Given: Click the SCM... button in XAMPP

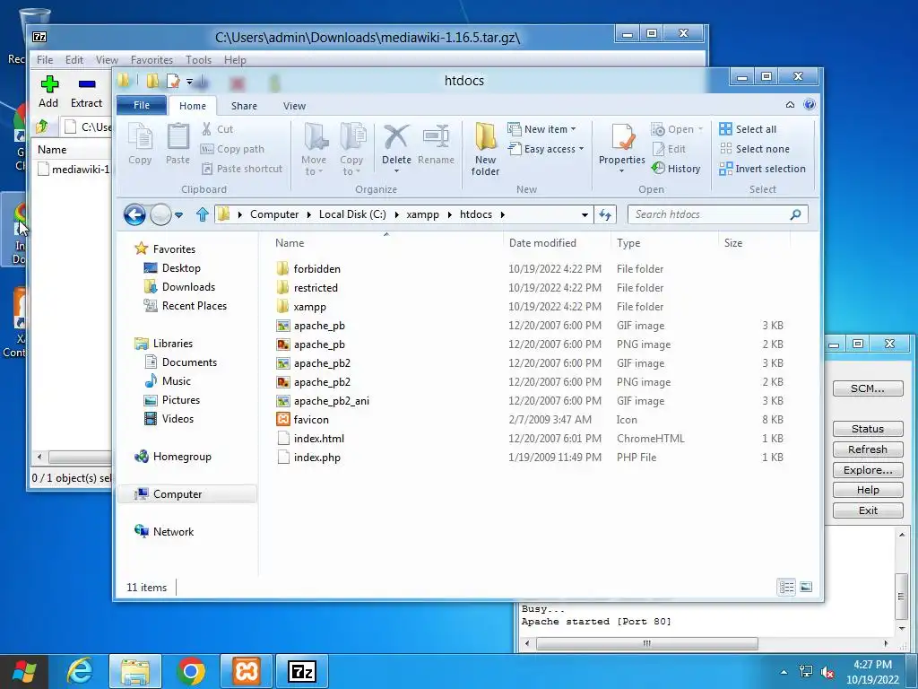Looking at the screenshot, I should click(x=868, y=388).
